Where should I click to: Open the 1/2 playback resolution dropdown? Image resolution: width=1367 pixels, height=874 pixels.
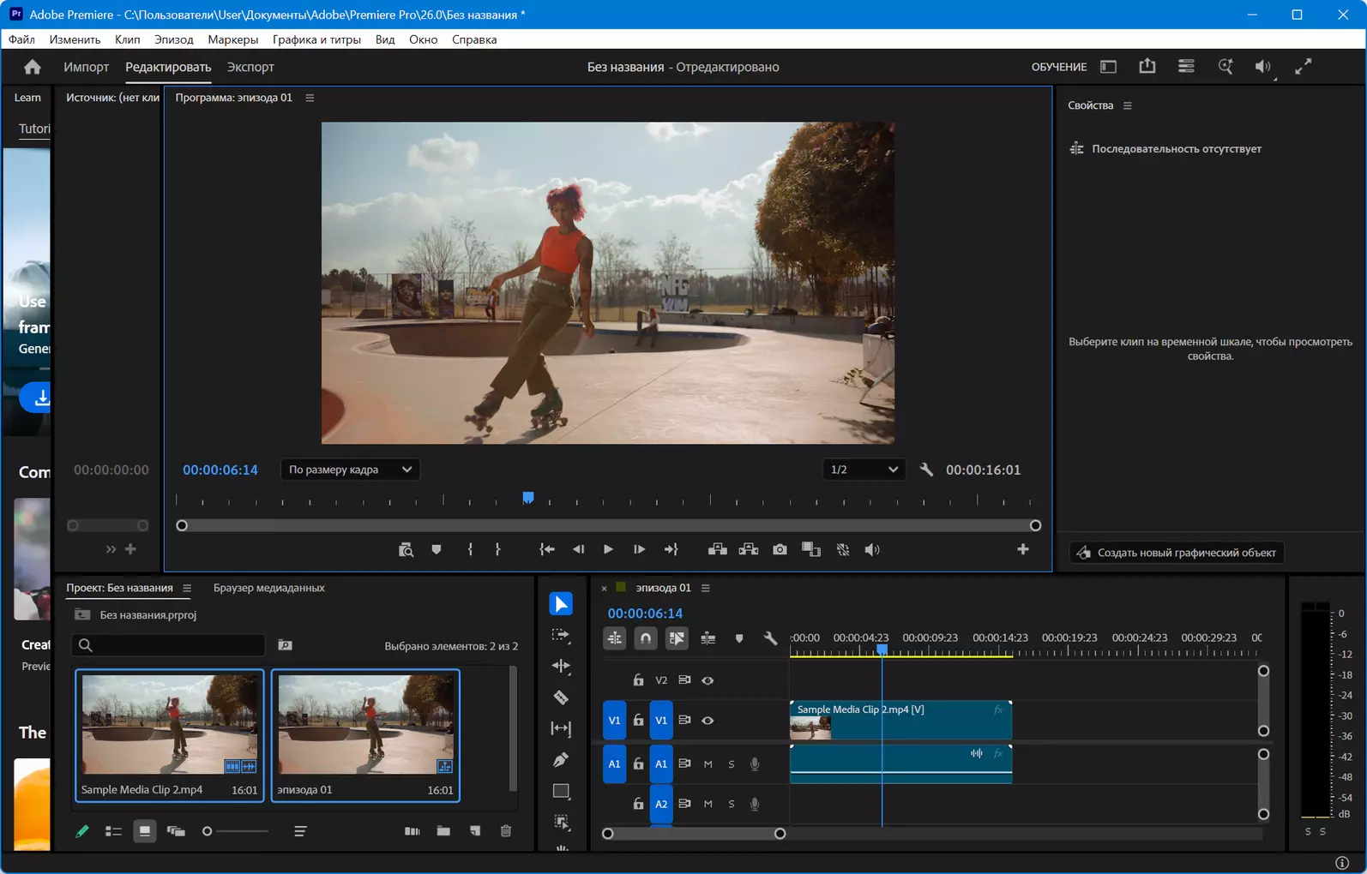coord(864,470)
